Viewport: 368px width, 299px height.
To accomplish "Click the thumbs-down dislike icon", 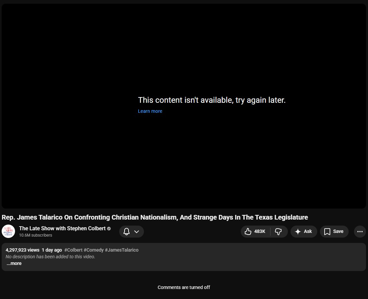I will [278, 232].
